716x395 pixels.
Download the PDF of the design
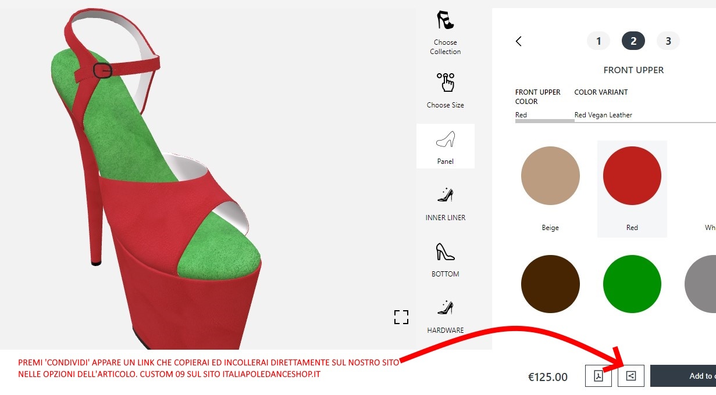[x=598, y=376]
